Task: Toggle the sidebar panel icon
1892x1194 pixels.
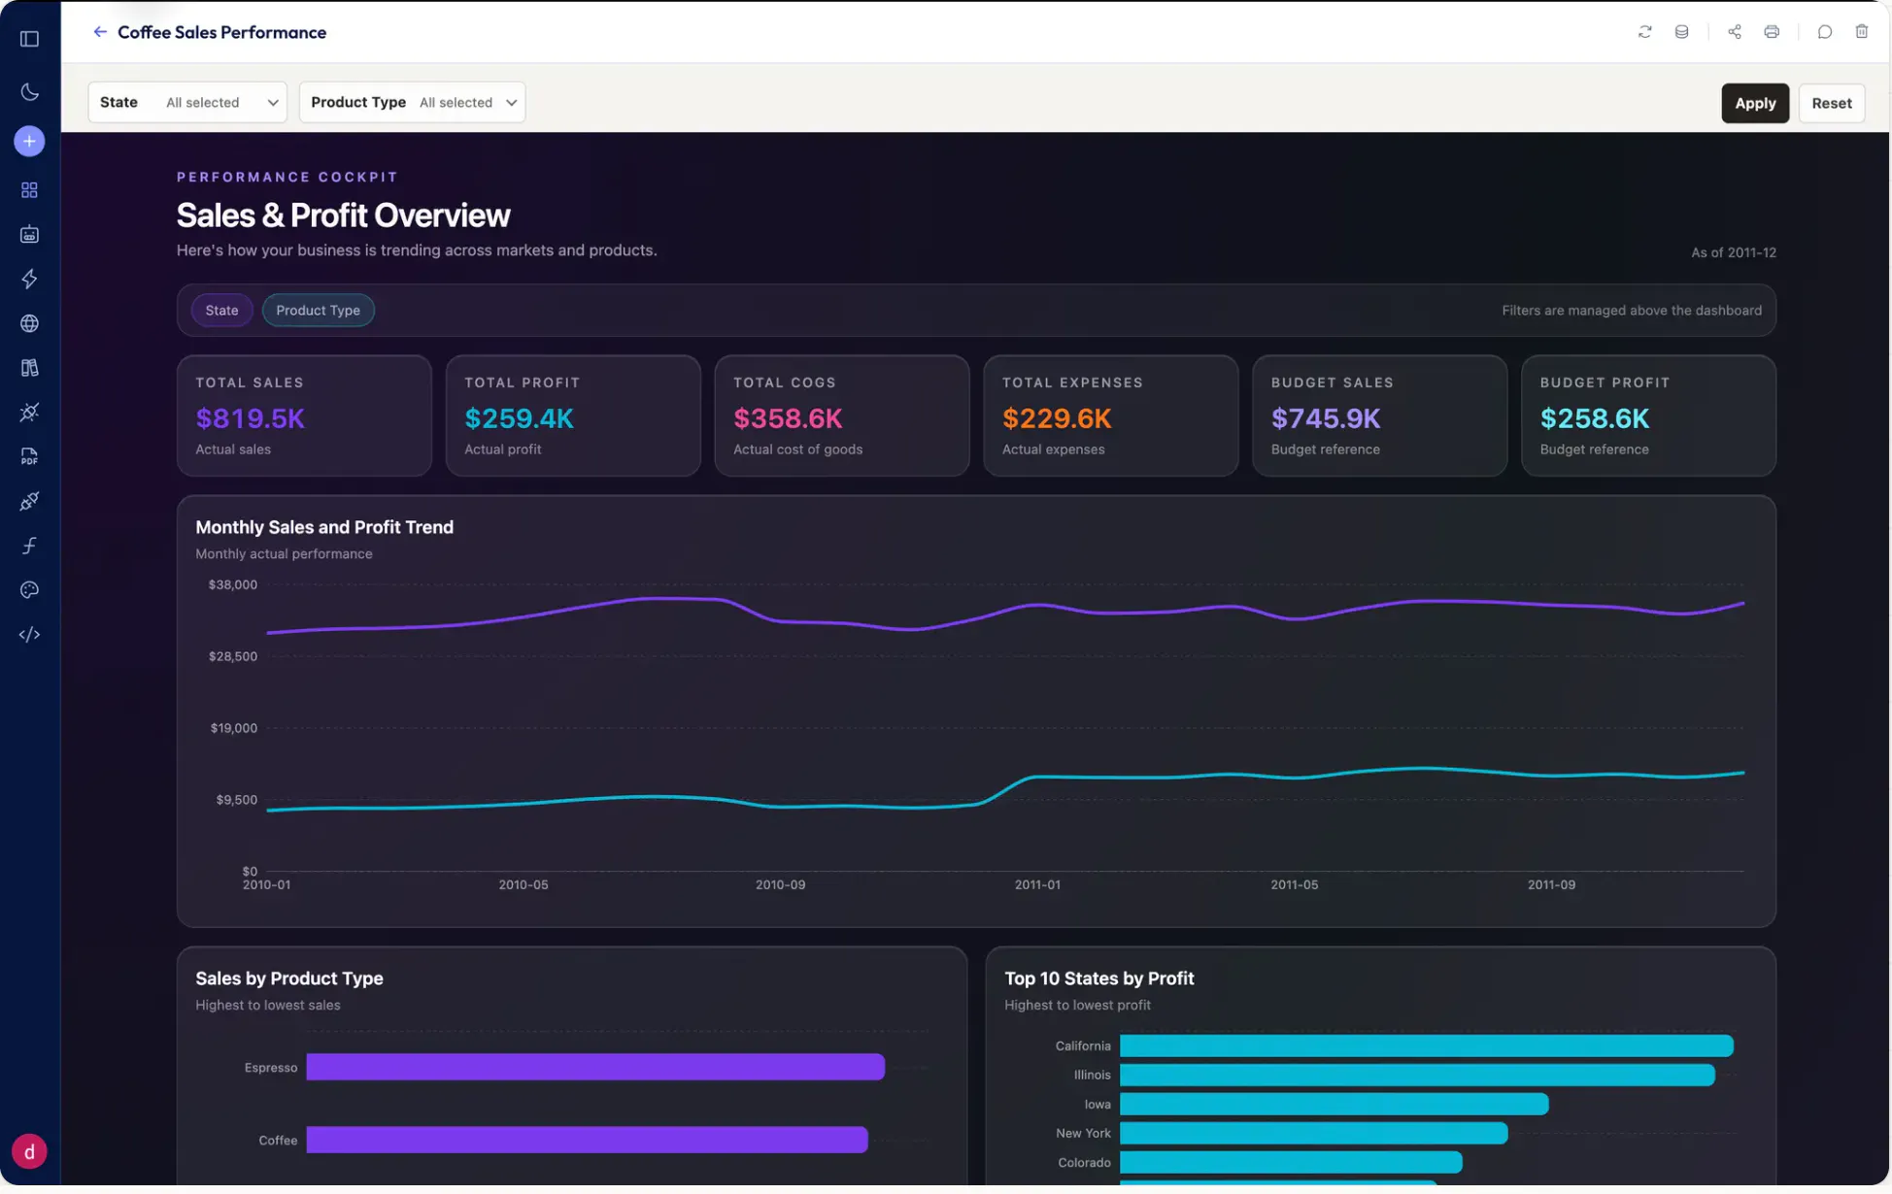Action: pos(29,39)
